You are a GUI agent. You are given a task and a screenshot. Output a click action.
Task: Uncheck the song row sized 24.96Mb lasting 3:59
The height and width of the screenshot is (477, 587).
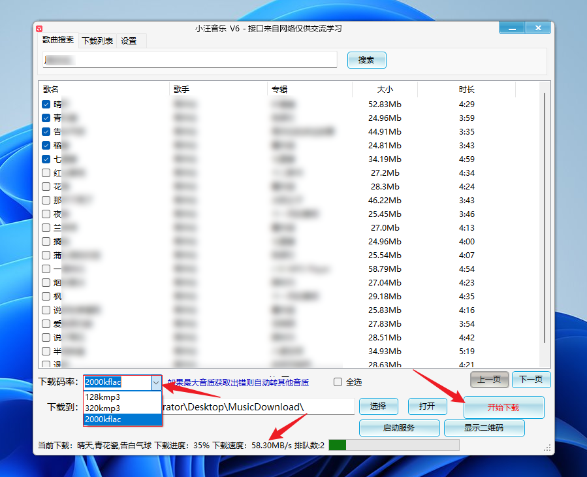(46, 118)
